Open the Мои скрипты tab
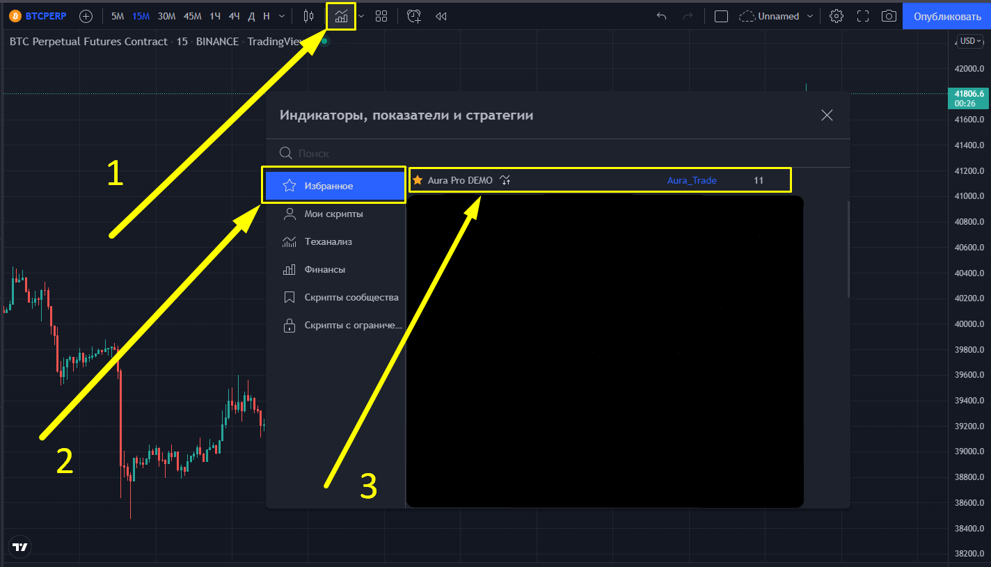The width and height of the screenshot is (991, 567). [335, 214]
